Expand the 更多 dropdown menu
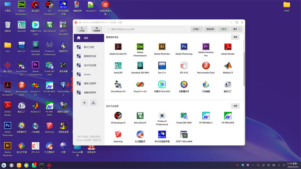The width and height of the screenshot is (301, 169). click(236, 29)
